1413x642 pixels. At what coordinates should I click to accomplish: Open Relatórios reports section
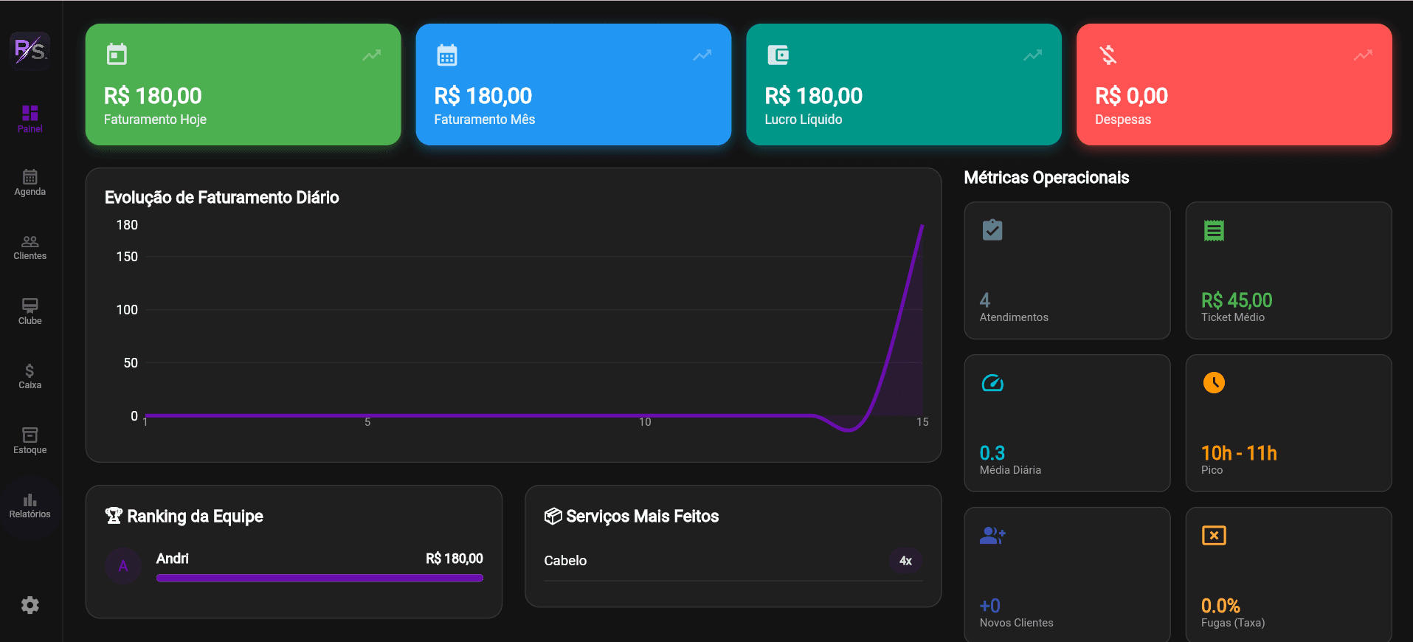coord(30,506)
